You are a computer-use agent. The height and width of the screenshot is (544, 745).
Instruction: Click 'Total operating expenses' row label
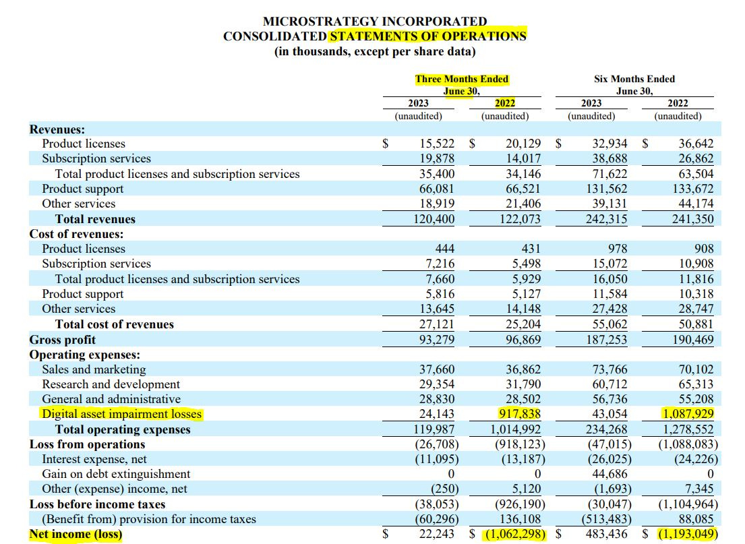123,429
